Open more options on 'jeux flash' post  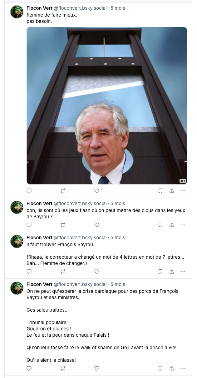183,225
